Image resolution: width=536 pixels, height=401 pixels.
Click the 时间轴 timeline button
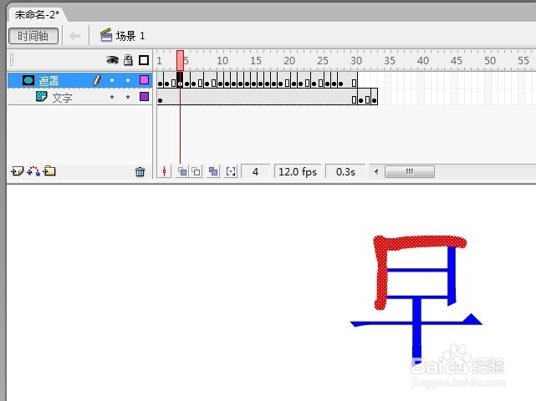[33, 36]
